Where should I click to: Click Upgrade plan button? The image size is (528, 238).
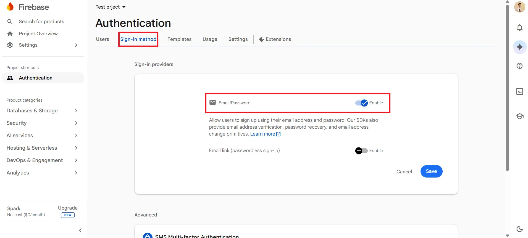68,208
